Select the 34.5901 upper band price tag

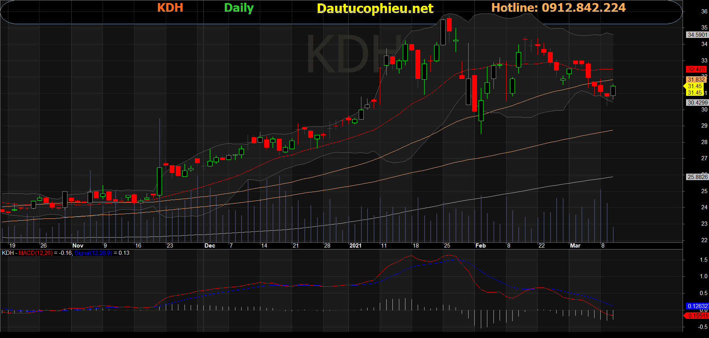(697, 35)
